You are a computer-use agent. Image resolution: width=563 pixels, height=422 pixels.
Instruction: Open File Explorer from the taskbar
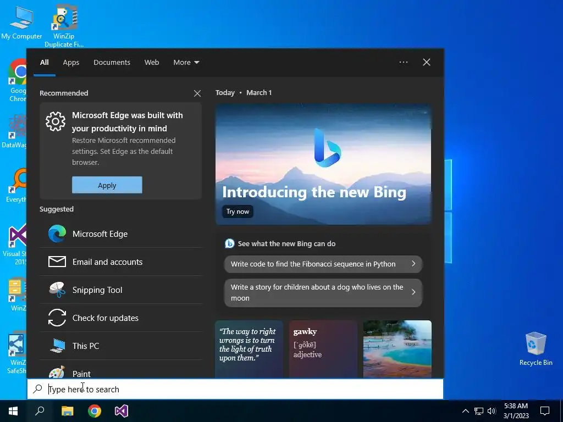(67, 411)
